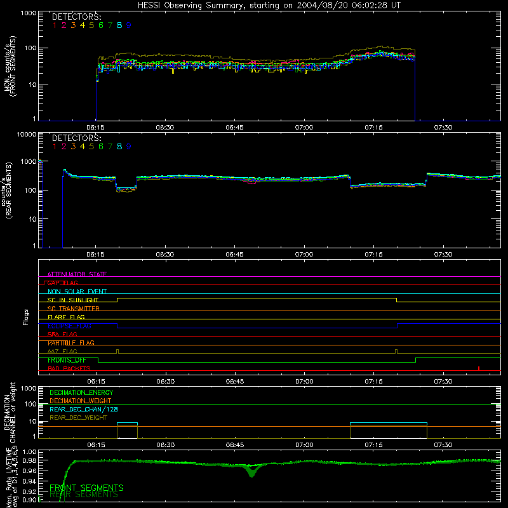Select the AAZ_FLAG label
The image size is (508, 508).
pyautogui.click(x=62, y=351)
